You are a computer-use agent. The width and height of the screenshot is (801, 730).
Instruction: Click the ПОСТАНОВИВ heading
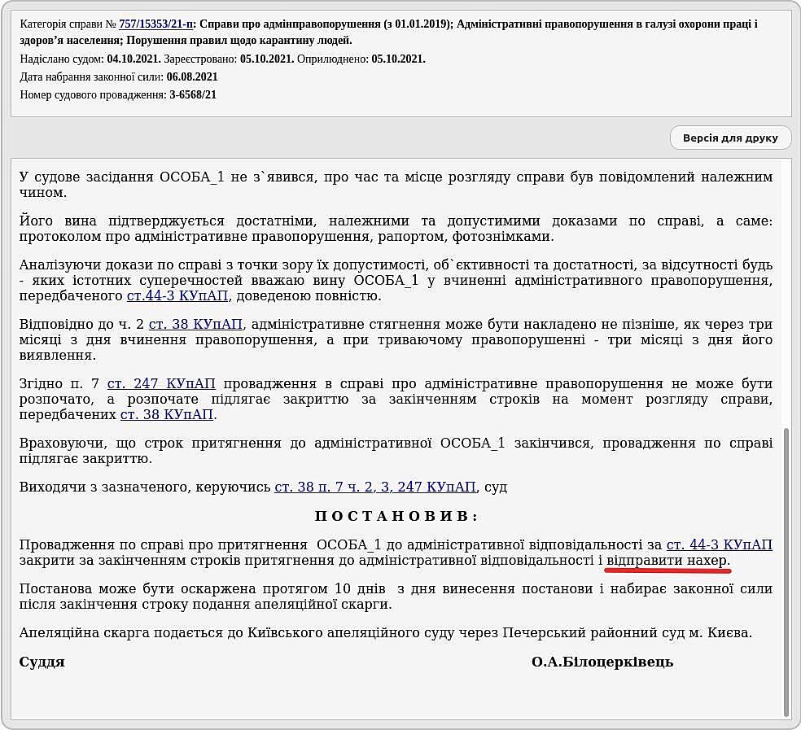pos(396,516)
